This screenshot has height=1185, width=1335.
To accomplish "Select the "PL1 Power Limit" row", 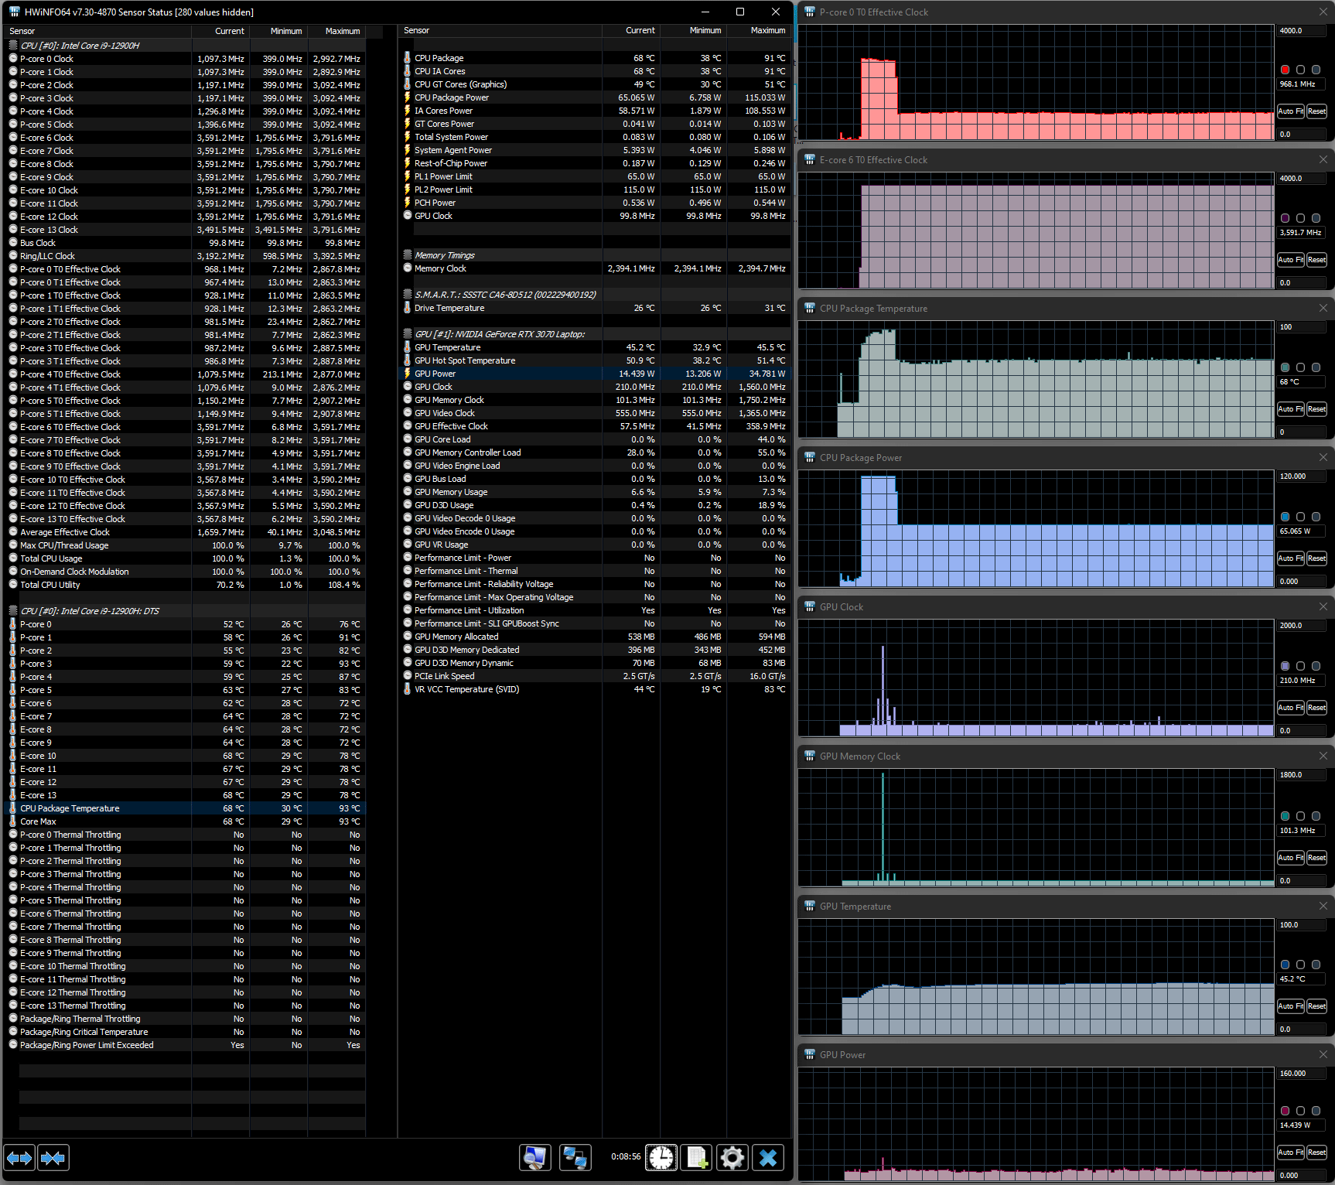I will (595, 176).
